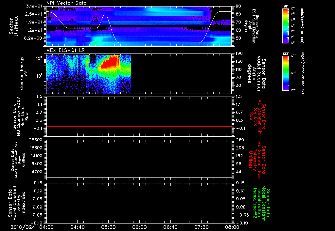Click the green Model Constant acceleration label
Screen dimensions: 335x231
(x=261, y=203)
